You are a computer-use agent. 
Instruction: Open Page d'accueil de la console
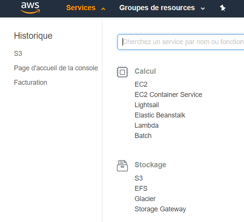pyautogui.click(x=56, y=68)
